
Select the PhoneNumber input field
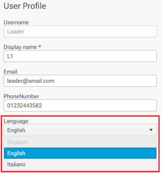coord(80,105)
